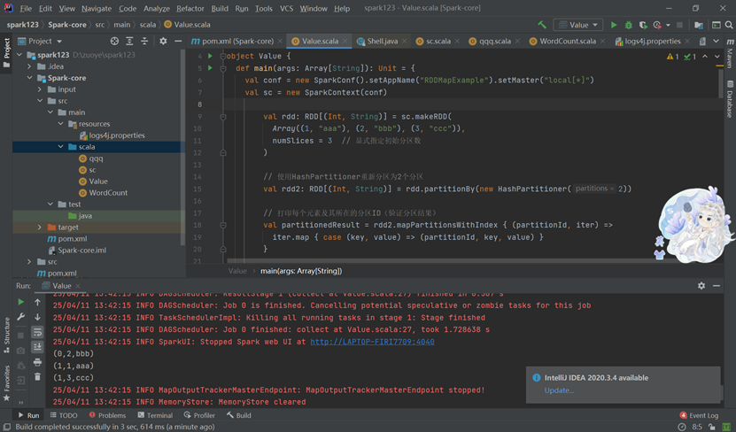Click run gutter icon beside object Value
Viewport: 736px width, 432px height.
210,56
